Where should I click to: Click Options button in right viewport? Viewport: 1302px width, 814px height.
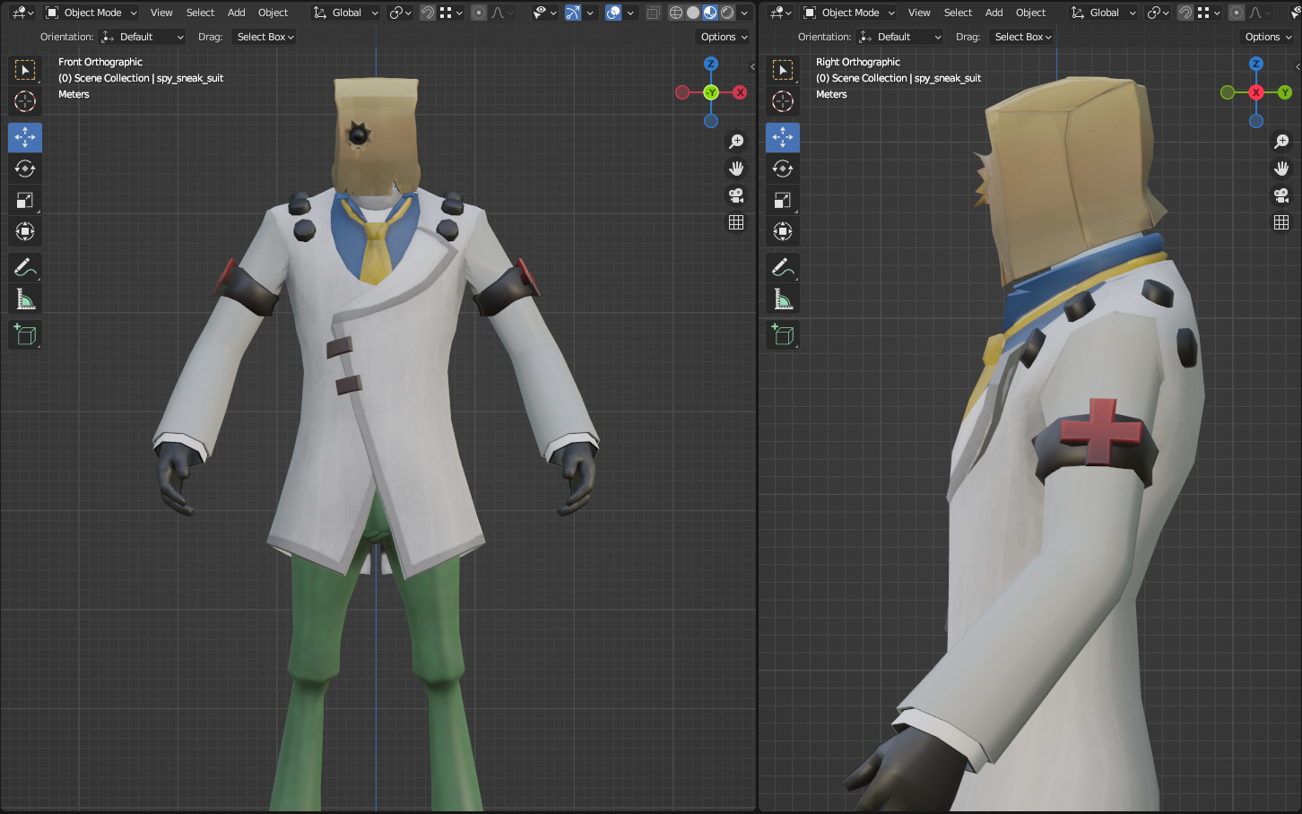(1268, 37)
